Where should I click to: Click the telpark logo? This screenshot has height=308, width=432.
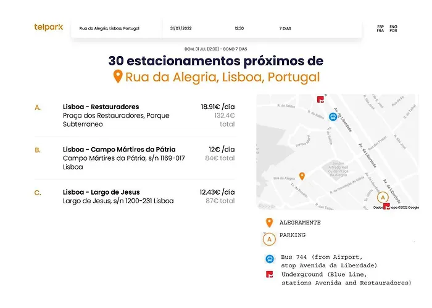click(x=48, y=27)
